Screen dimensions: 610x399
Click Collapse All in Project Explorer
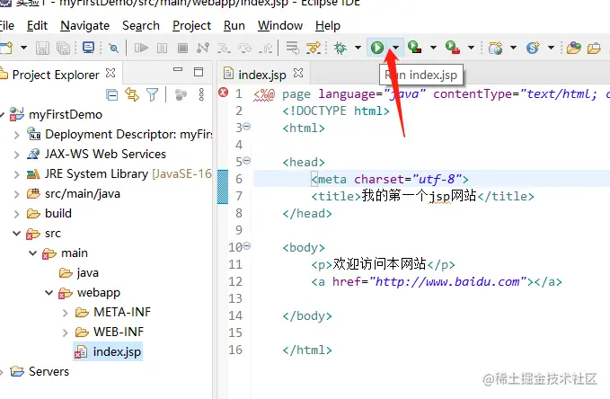coord(111,94)
